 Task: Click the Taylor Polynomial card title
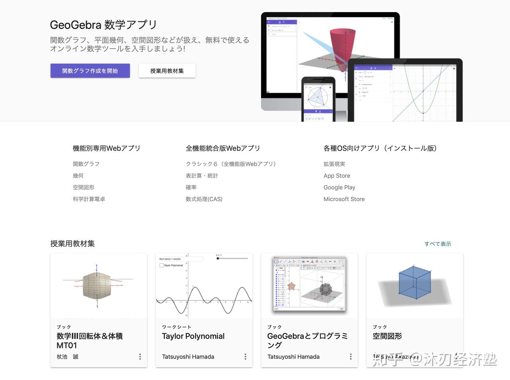tap(193, 336)
